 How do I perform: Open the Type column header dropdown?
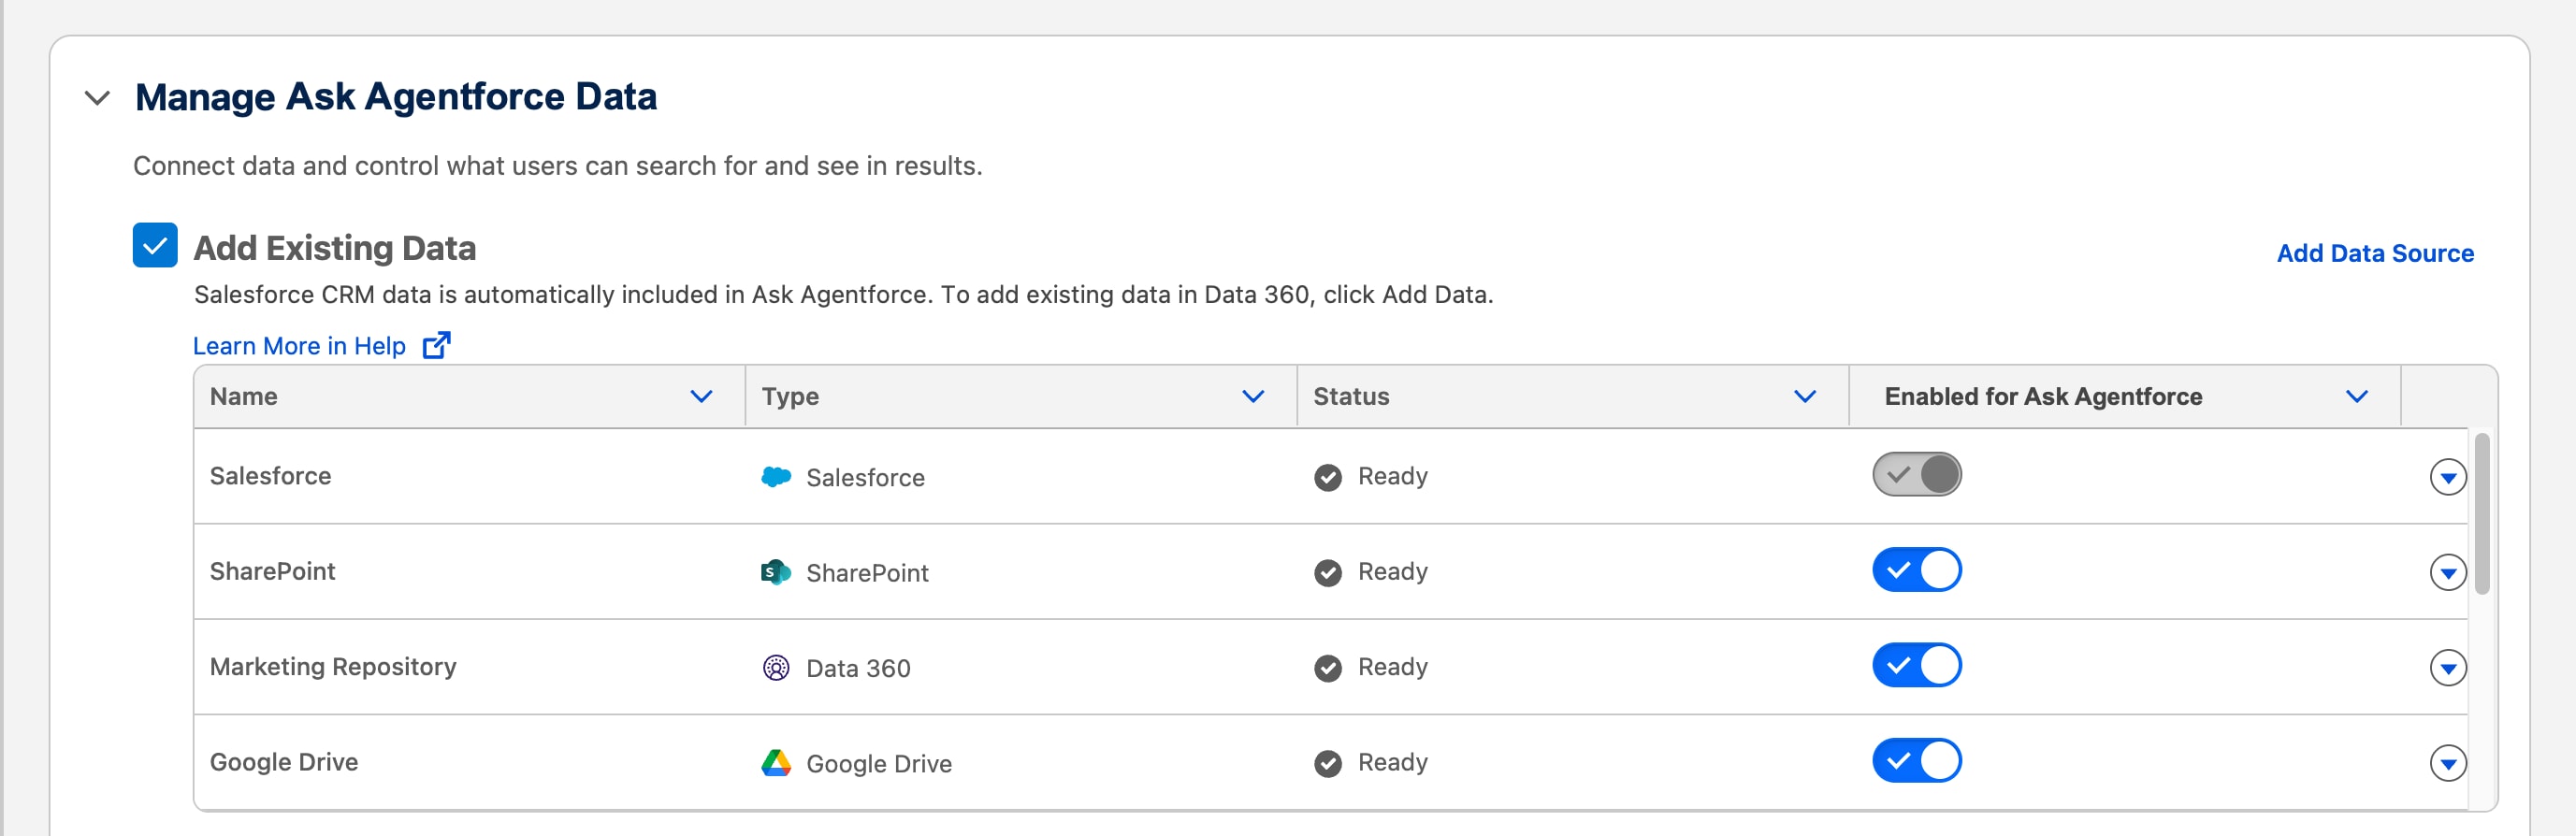coord(1253,397)
